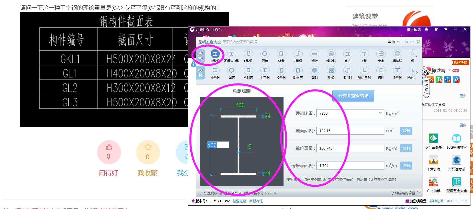
Task: Select the 方钢管 icon
Action: point(248,70)
